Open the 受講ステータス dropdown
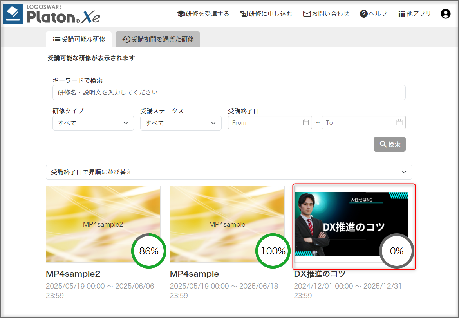 [181, 123]
